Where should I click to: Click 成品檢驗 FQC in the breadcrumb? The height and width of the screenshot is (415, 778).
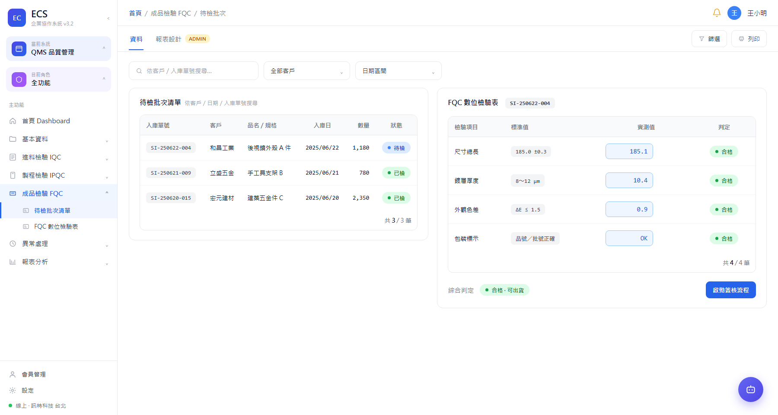pos(171,13)
